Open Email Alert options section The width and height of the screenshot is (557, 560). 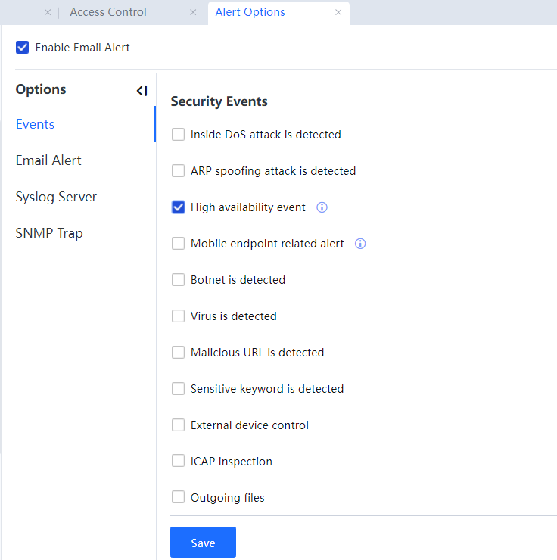point(48,160)
